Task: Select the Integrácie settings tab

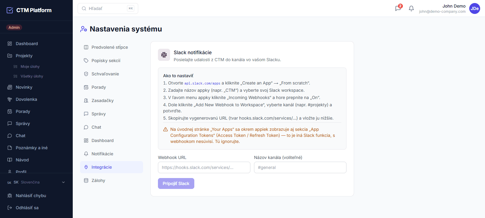Action: click(112, 167)
